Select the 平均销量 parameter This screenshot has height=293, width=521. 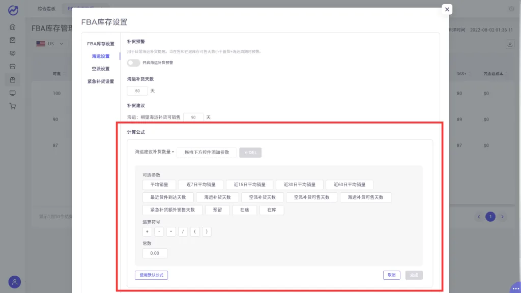coord(159,185)
